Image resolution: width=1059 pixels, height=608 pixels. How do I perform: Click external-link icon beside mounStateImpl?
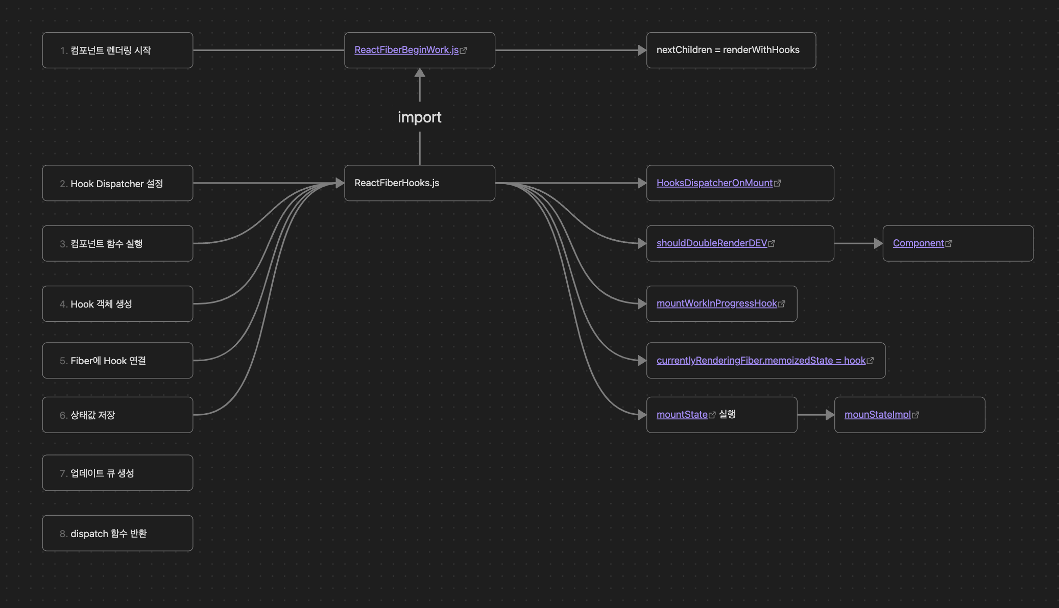tap(916, 415)
